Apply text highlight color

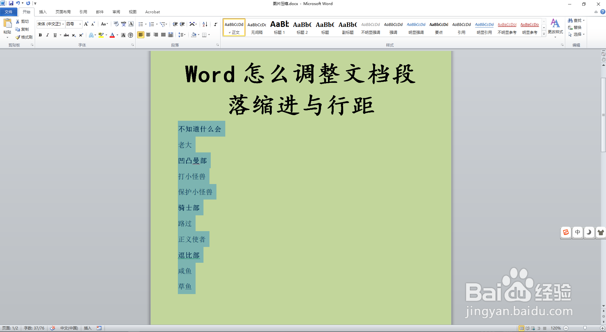coord(100,35)
